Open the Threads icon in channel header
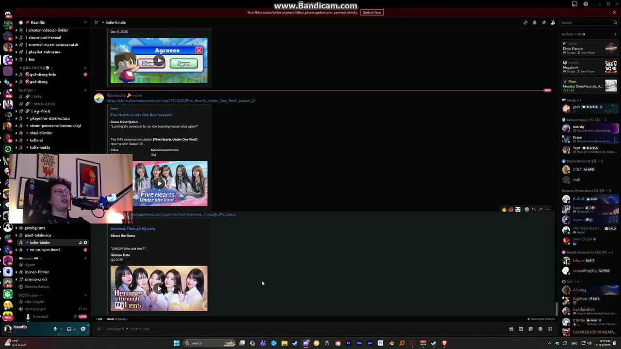This screenshot has height=349, width=621. point(525,22)
